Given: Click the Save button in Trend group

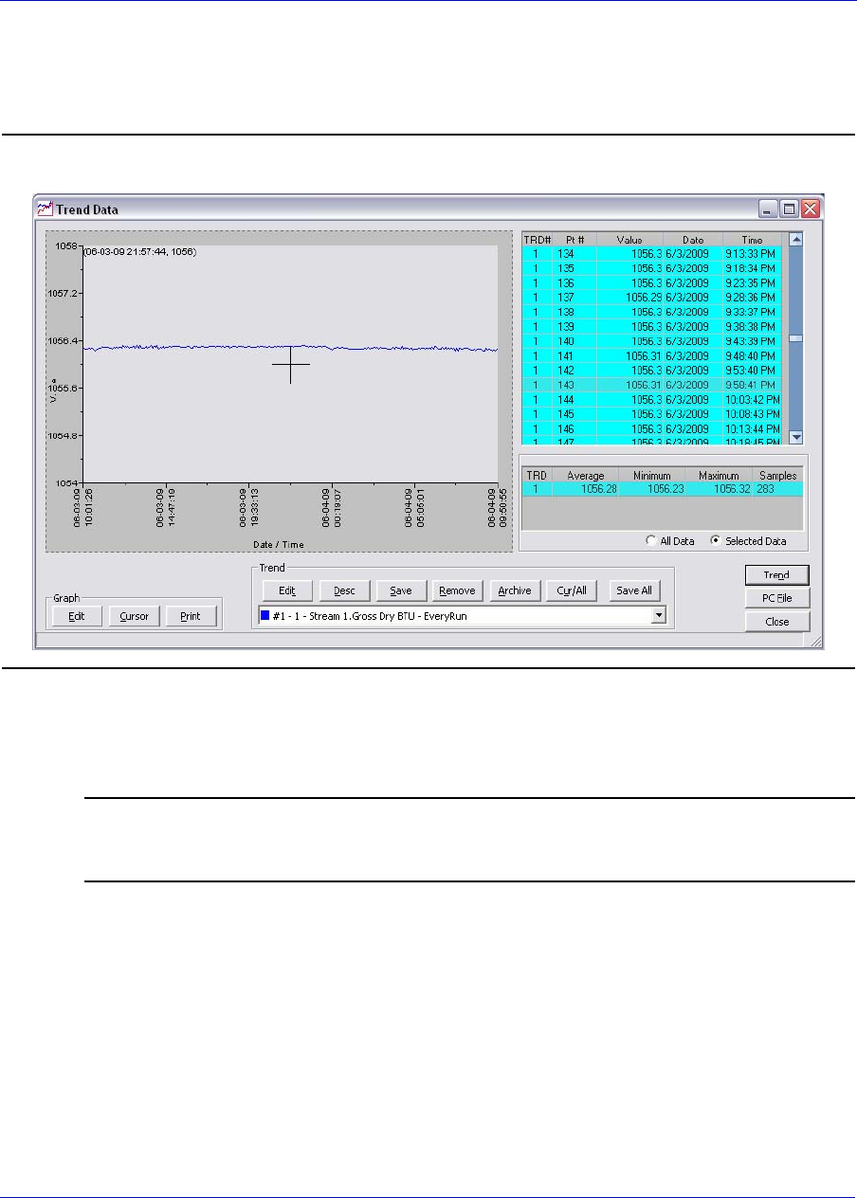Looking at the screenshot, I should (x=401, y=590).
